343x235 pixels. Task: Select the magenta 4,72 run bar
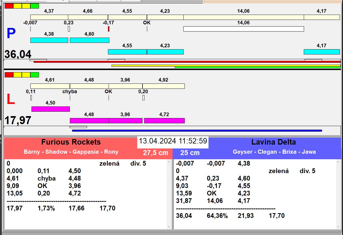coord(164,121)
